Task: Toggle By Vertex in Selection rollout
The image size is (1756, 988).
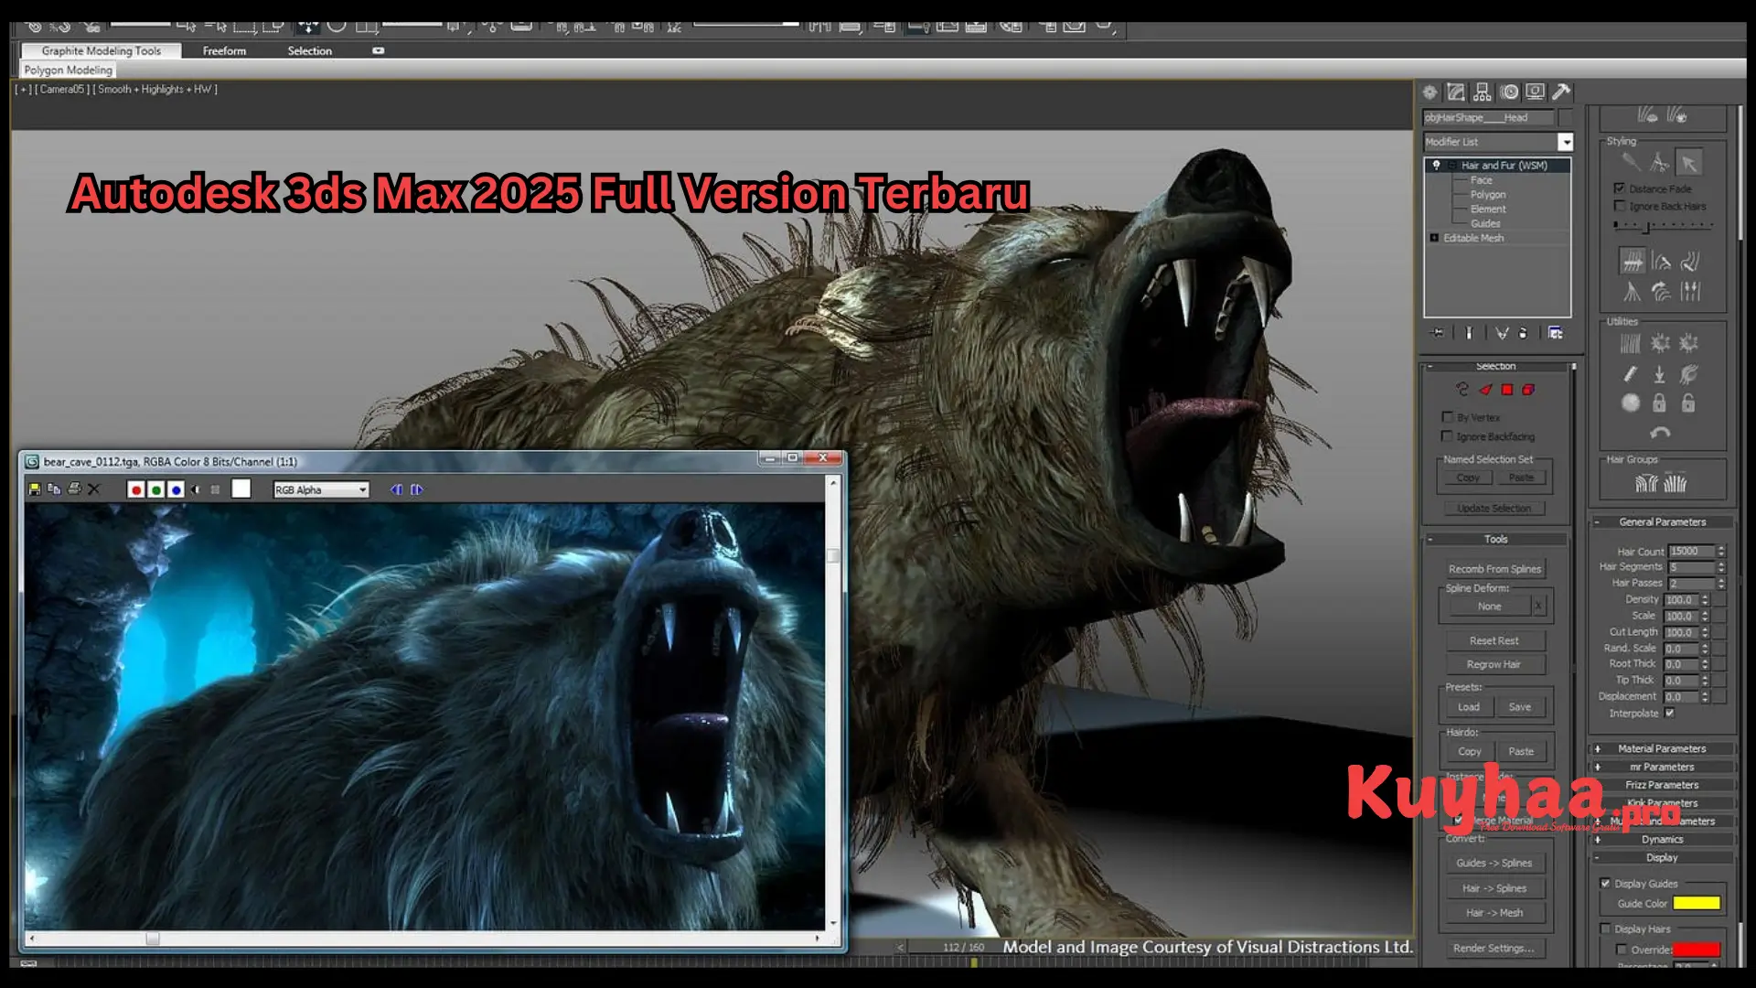Action: [x=1448, y=416]
